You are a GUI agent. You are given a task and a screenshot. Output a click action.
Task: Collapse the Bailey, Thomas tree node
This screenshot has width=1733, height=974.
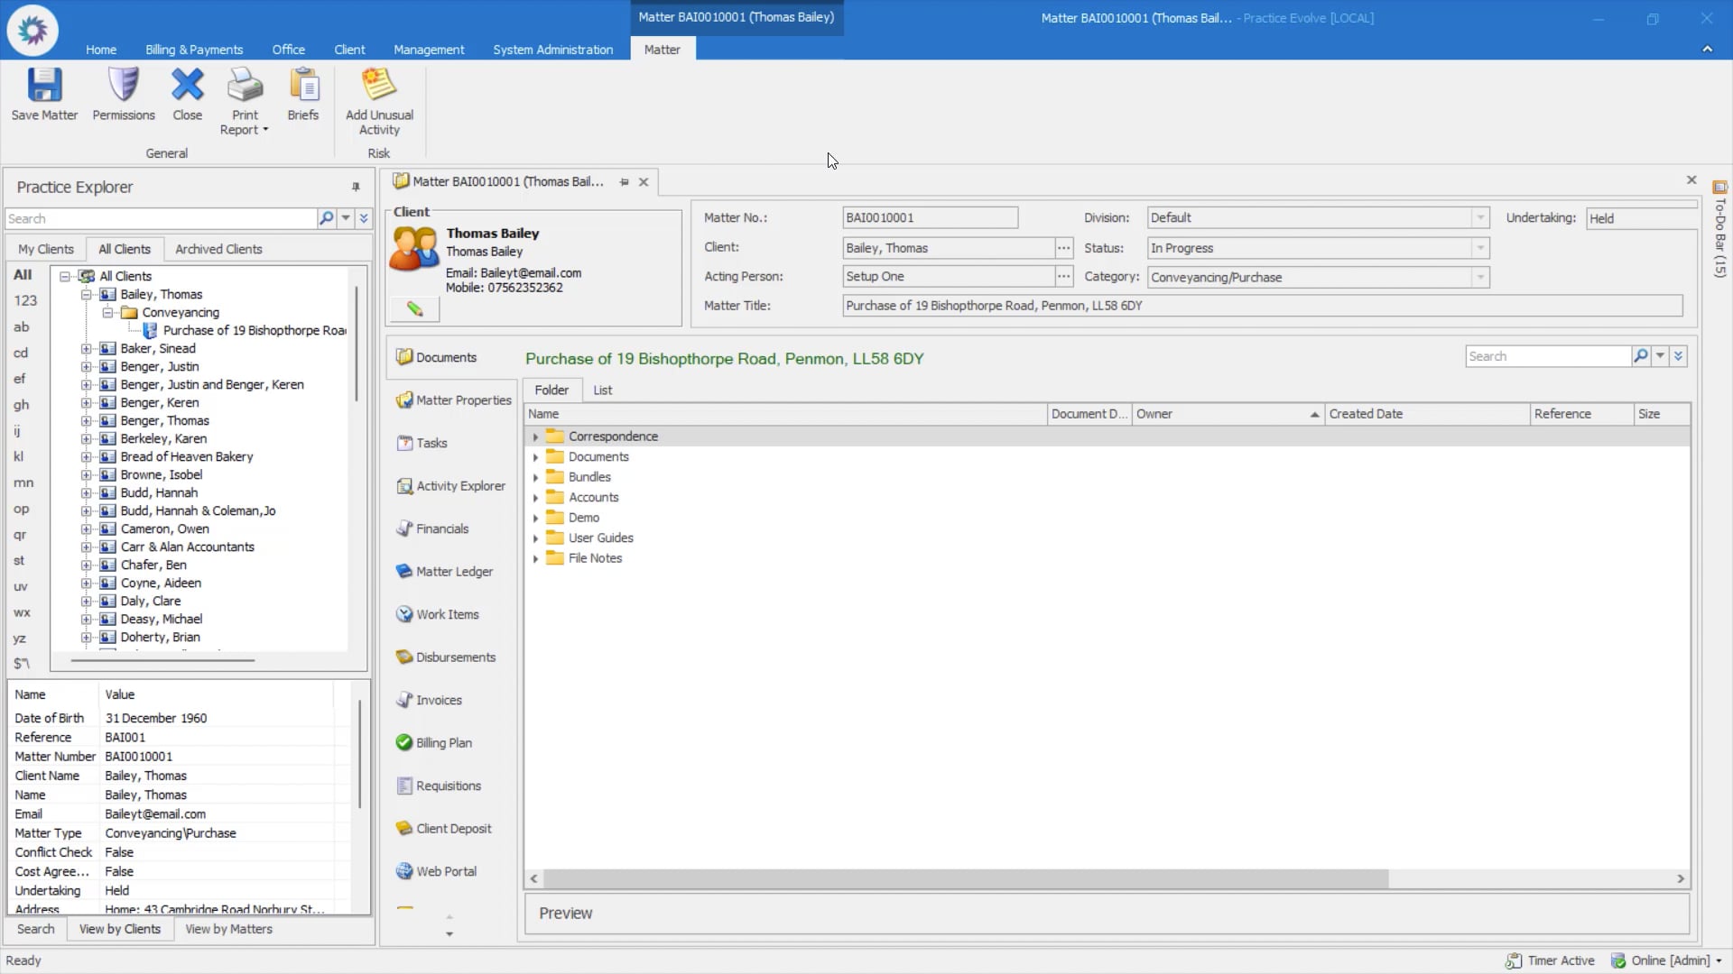click(x=87, y=295)
